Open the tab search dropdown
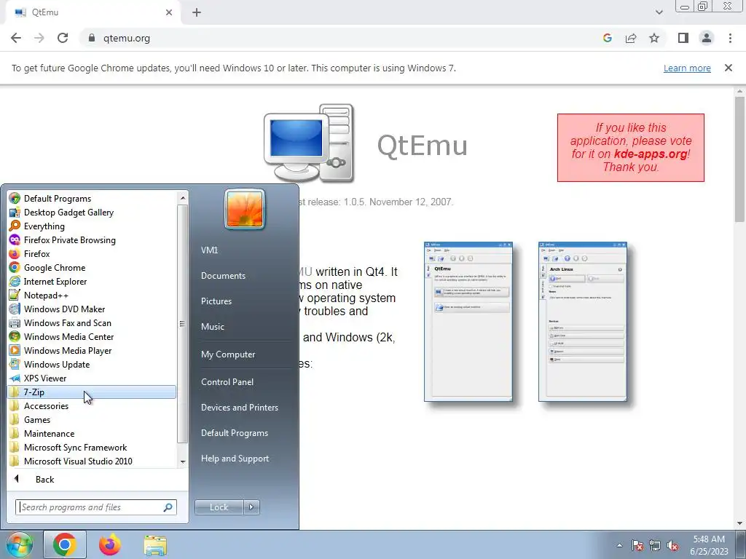The image size is (746, 559). [x=659, y=12]
